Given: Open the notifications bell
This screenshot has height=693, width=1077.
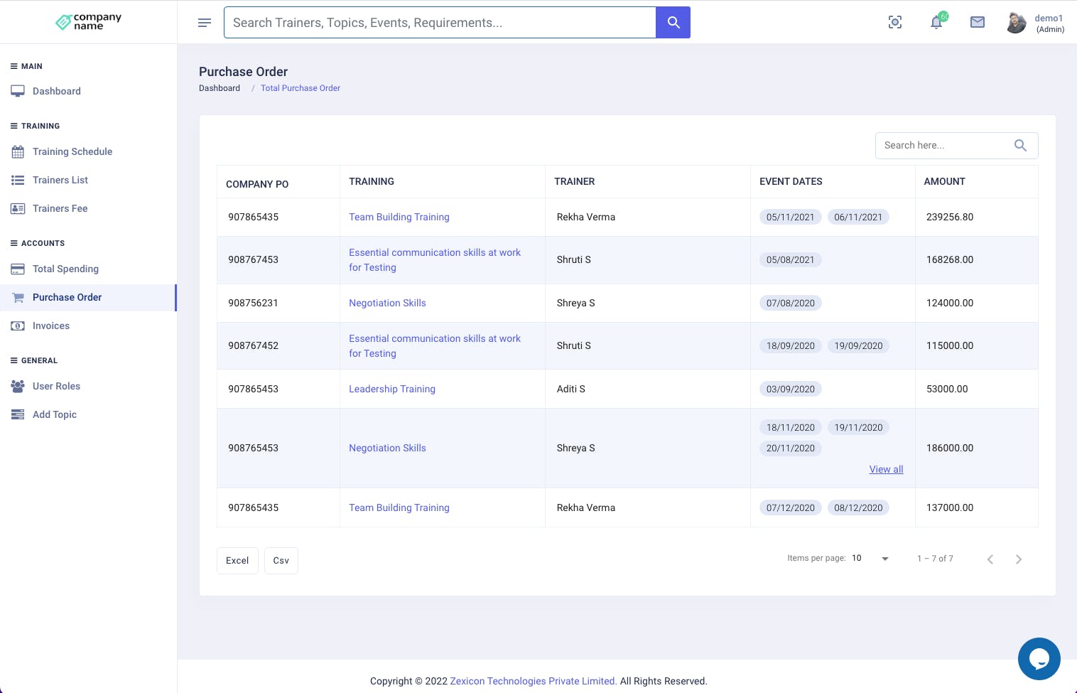Looking at the screenshot, I should [936, 23].
